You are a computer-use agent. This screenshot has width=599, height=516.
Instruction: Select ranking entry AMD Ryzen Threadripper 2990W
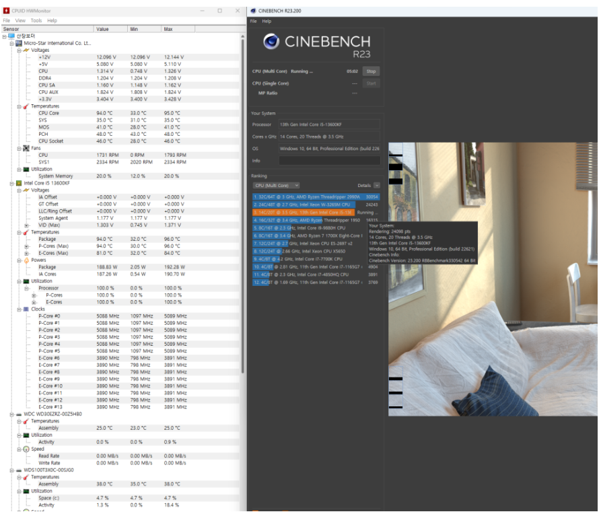tap(316, 197)
